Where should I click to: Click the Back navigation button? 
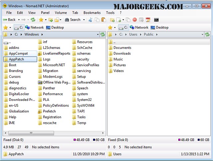(x=9, y=20)
